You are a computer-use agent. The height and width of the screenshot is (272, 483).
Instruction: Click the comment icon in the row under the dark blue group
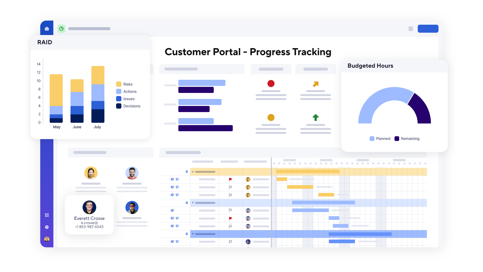tap(177, 242)
